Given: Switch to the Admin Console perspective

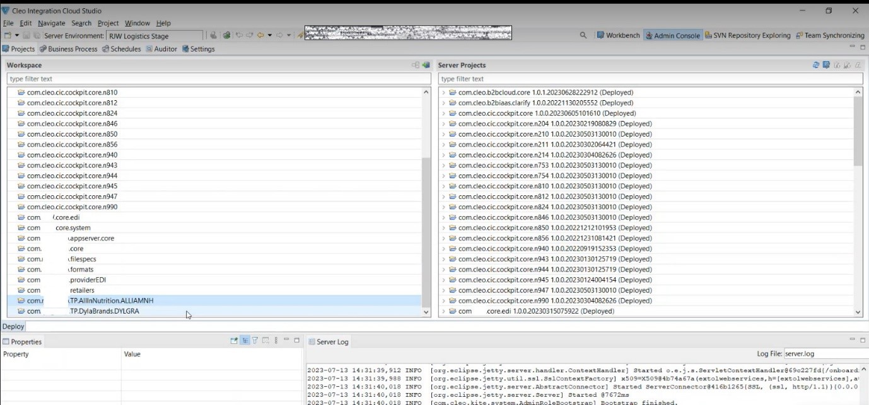Looking at the screenshot, I should (x=672, y=36).
